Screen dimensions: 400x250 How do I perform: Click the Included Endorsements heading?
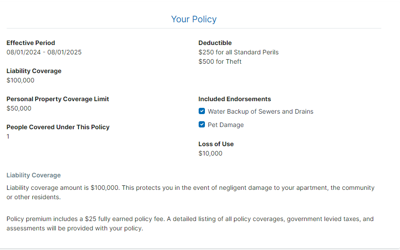[x=234, y=99]
